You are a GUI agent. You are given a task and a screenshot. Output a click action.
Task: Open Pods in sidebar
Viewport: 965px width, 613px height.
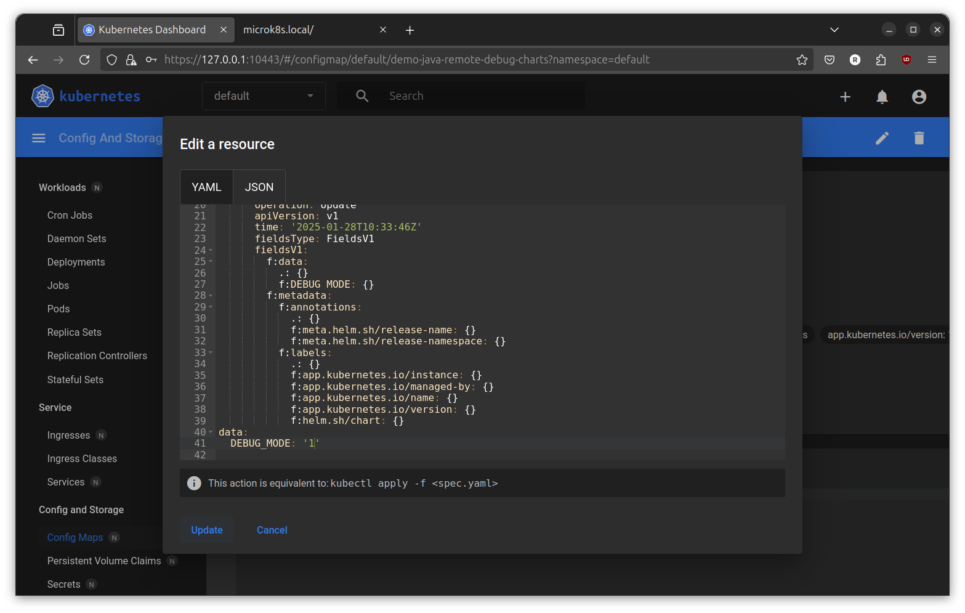pyautogui.click(x=59, y=309)
